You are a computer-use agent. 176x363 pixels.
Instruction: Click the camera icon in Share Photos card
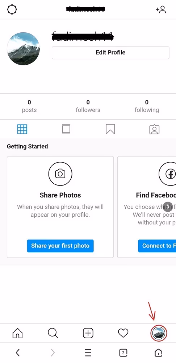[x=60, y=174]
